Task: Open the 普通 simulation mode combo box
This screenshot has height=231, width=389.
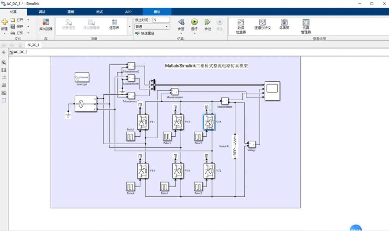Action: [x=152, y=26]
